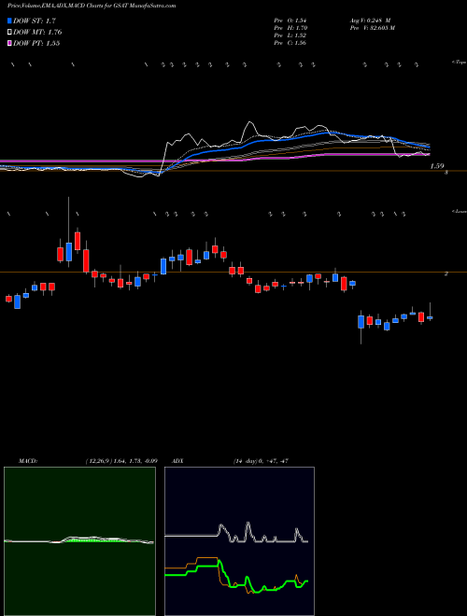Click the last candlestick on the right
The image size is (467, 616).
coord(430,317)
